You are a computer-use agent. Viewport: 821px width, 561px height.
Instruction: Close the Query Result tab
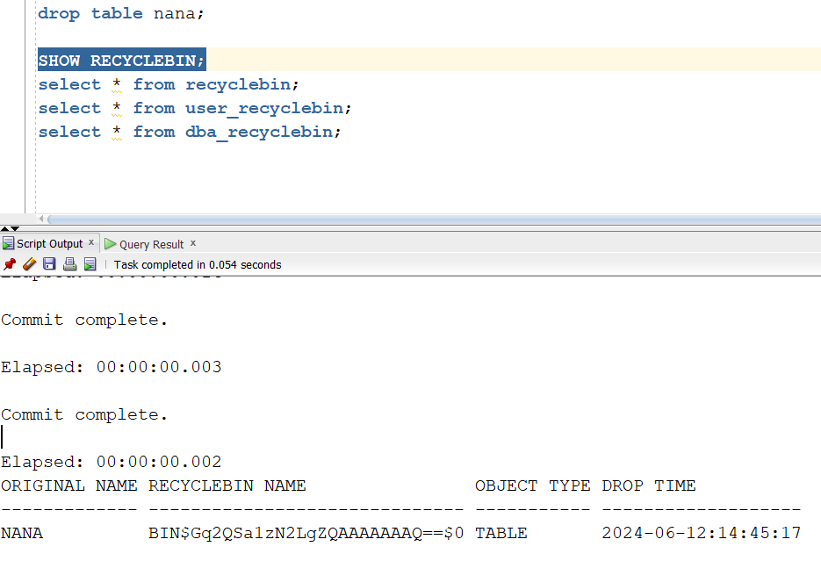tap(193, 243)
